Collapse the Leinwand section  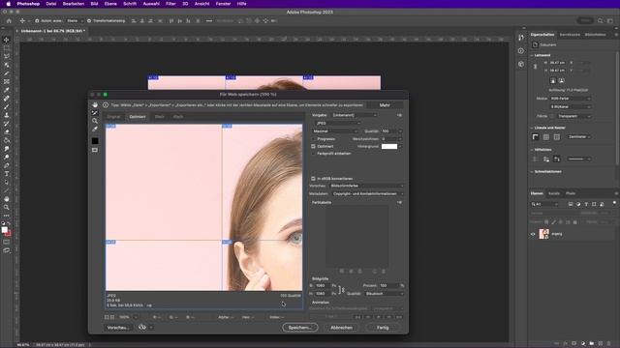point(532,55)
